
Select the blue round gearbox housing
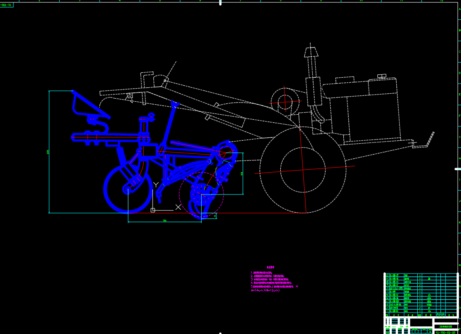[227, 152]
